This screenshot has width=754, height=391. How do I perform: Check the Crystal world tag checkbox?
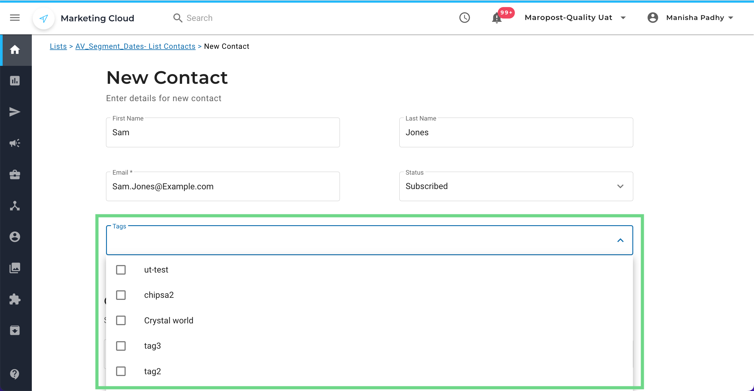(x=121, y=320)
